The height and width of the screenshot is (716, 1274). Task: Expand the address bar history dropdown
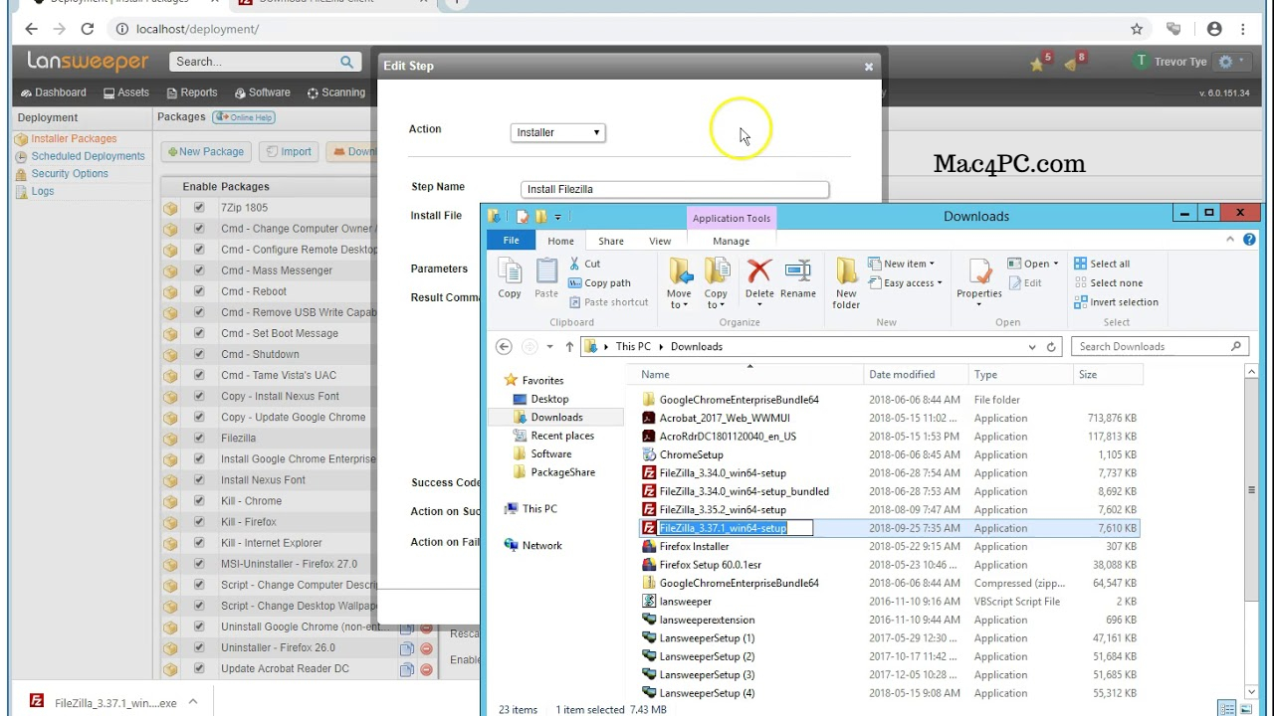coord(1032,347)
